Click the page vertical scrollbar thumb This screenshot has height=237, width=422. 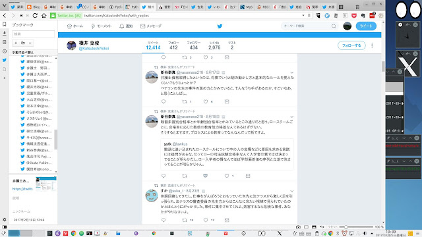click(x=383, y=66)
